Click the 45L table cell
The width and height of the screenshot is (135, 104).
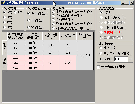(15, 63)
